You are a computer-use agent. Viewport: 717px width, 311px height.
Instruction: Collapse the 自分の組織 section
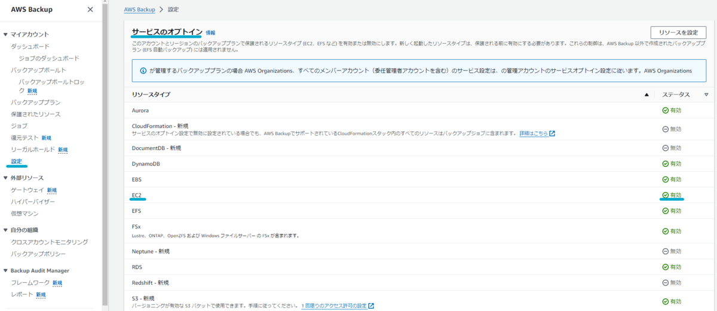pyautogui.click(x=5, y=230)
